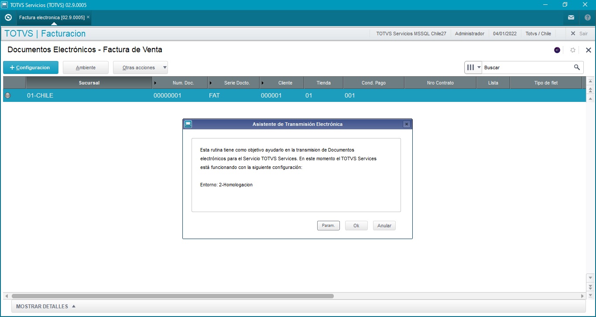Image resolution: width=596 pixels, height=317 pixels.
Task: Click the Tienda column header
Action: (x=324, y=83)
